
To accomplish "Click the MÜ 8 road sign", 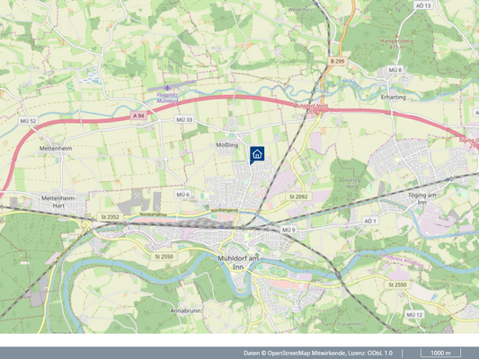I will pyautogui.click(x=395, y=70).
